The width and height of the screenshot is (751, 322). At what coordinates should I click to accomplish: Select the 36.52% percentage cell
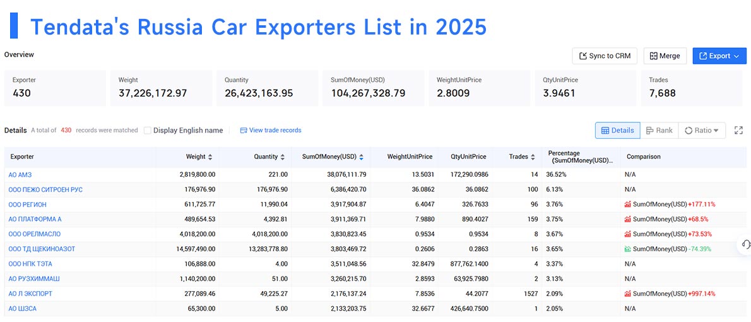555,175
